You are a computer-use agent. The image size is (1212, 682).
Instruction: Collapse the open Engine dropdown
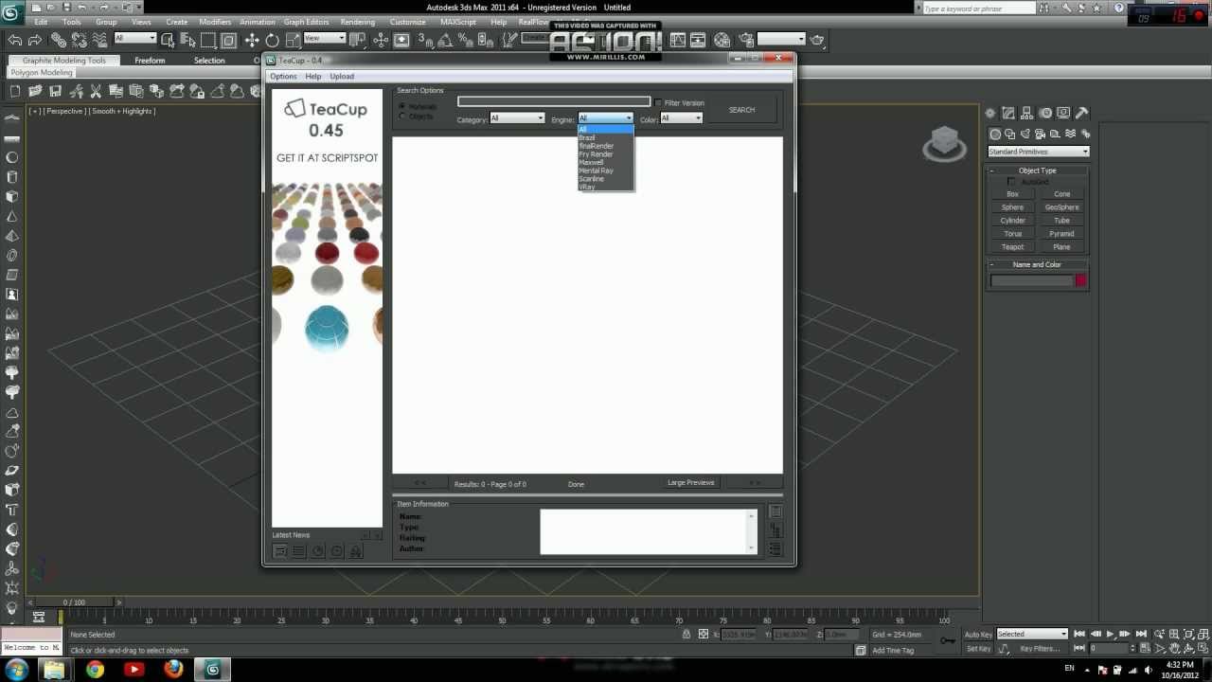tap(606, 118)
